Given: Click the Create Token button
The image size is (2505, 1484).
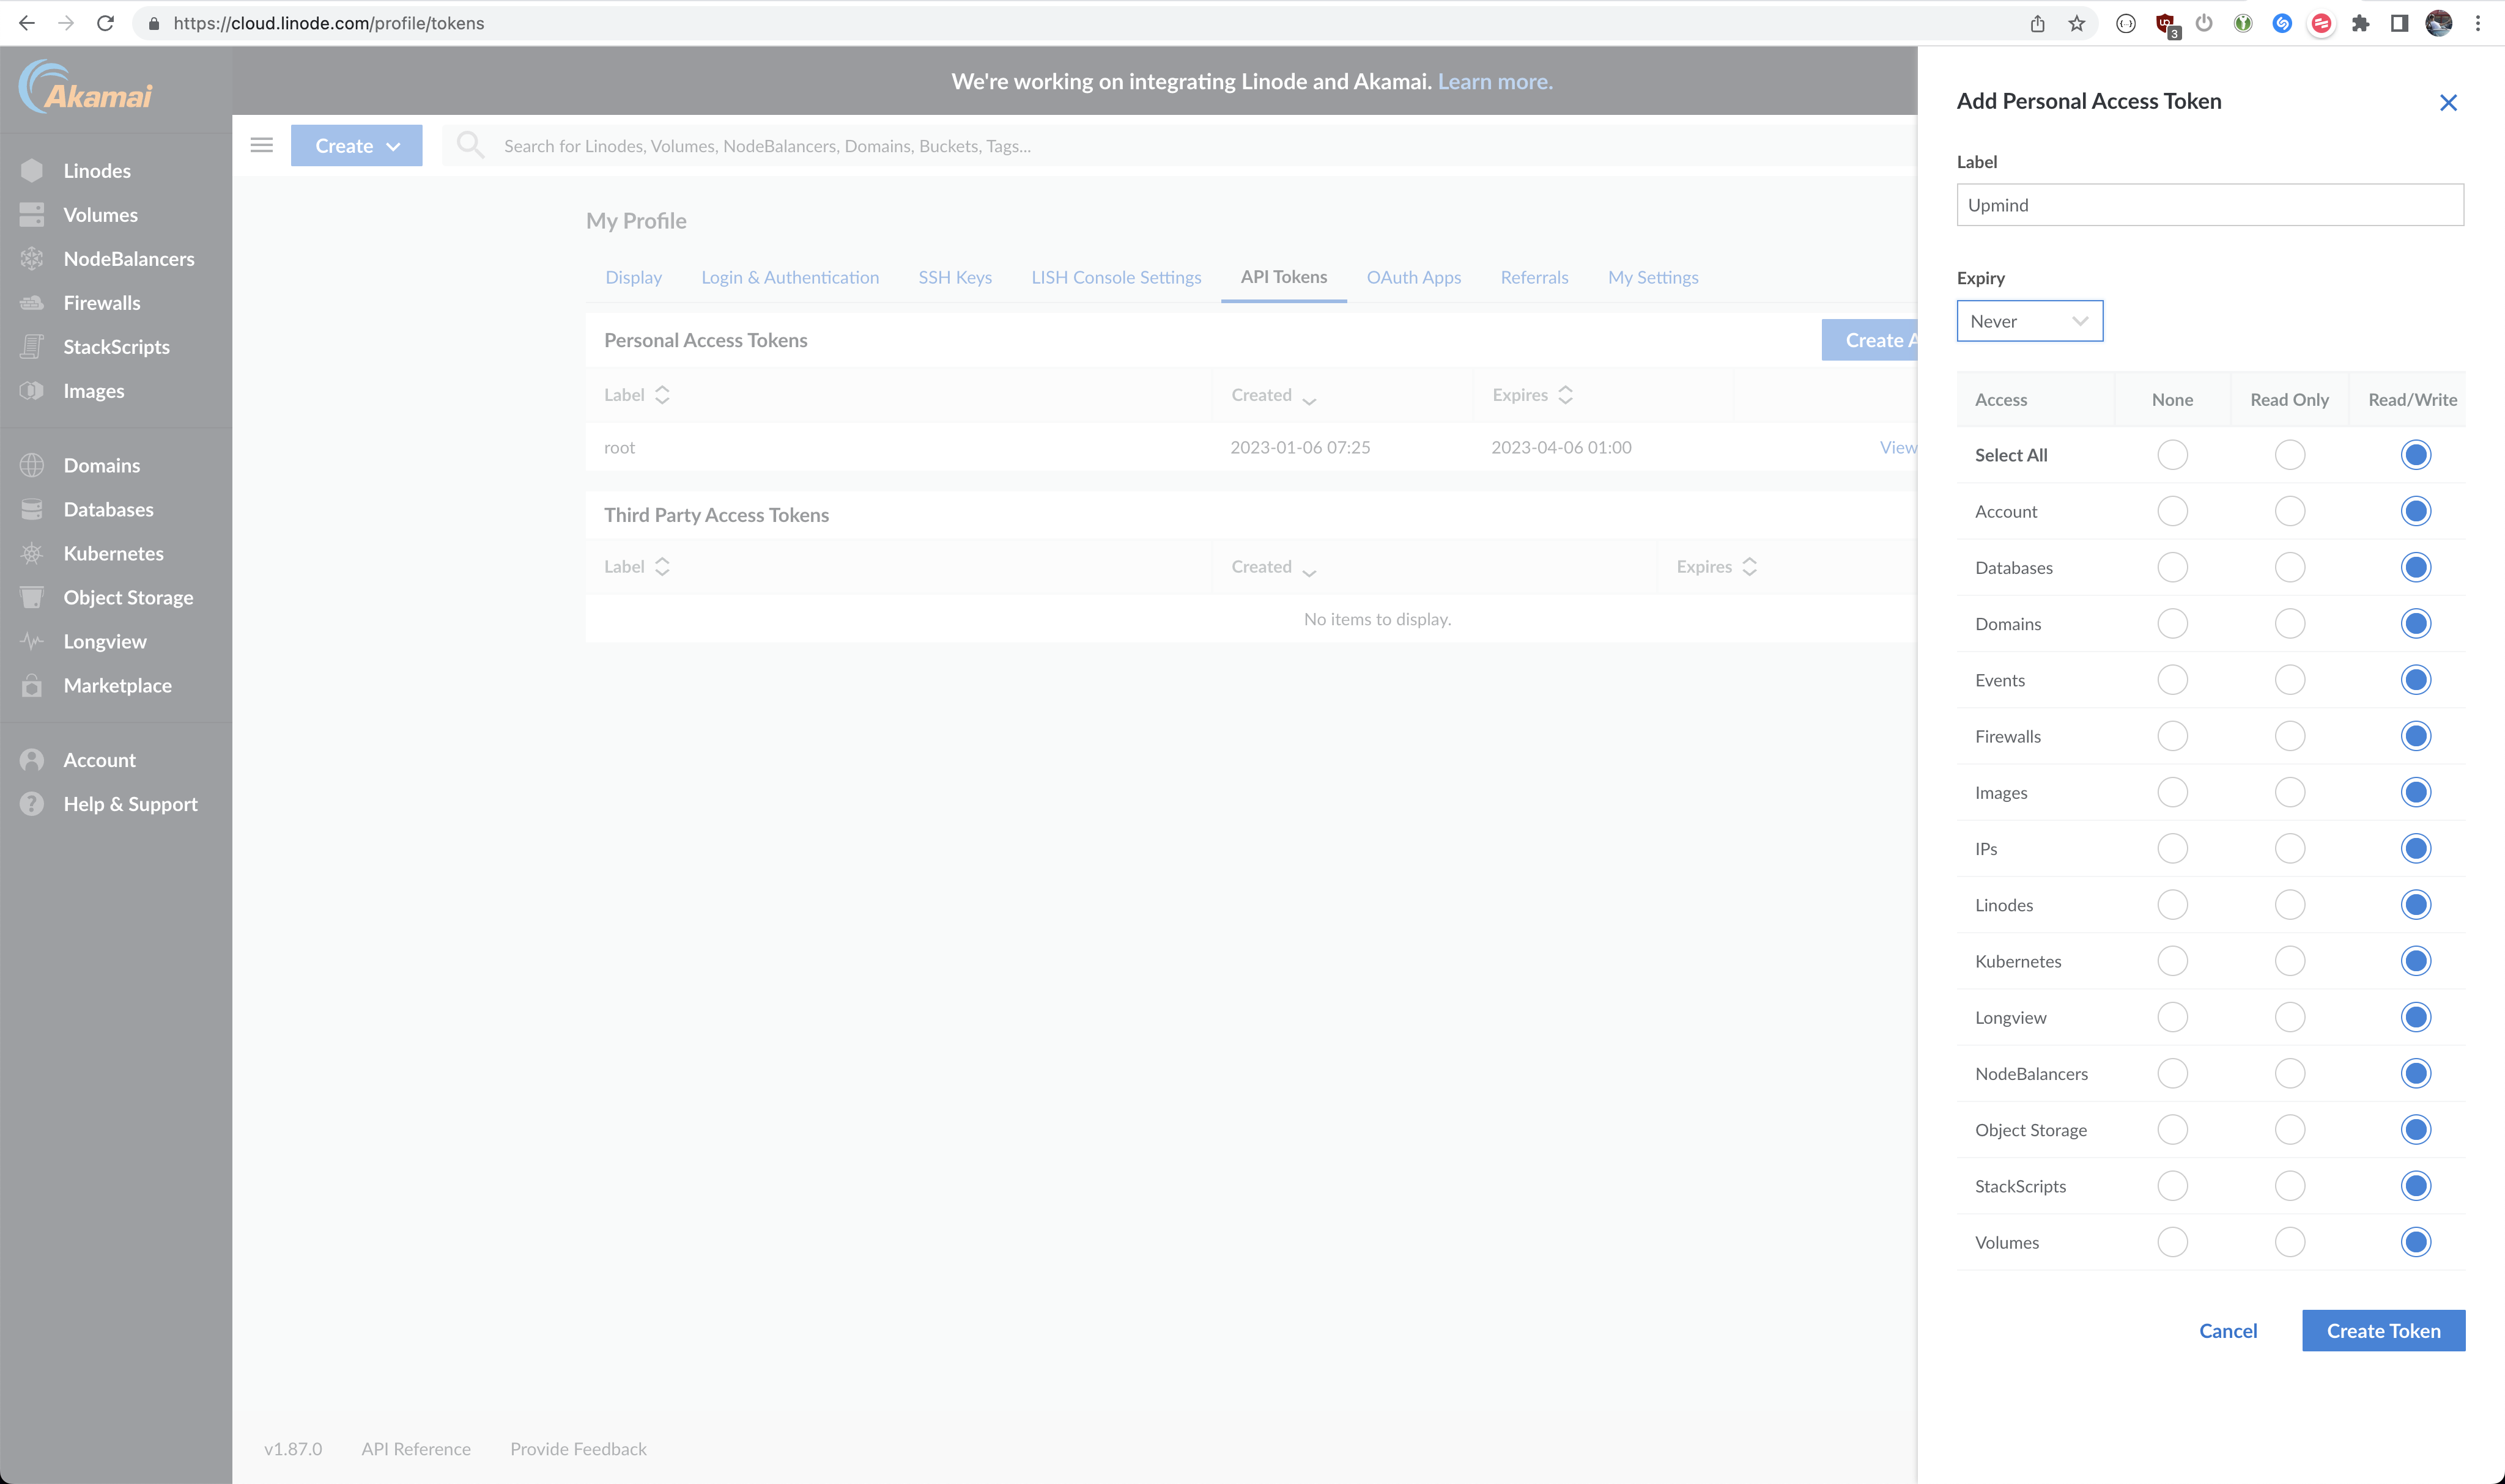Looking at the screenshot, I should [x=2385, y=1331].
